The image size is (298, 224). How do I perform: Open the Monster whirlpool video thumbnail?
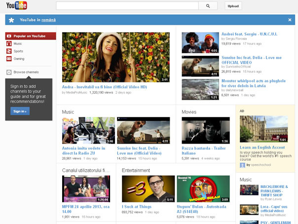pos(200,89)
